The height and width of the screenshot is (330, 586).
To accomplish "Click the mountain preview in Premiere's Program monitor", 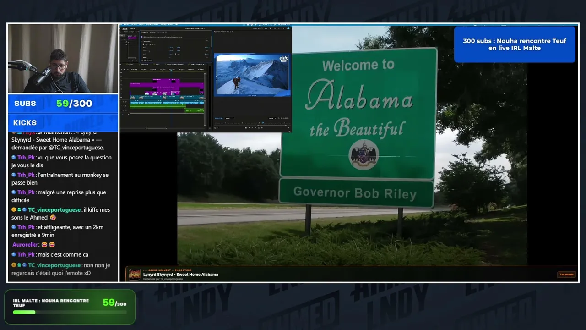I will 252,75.
